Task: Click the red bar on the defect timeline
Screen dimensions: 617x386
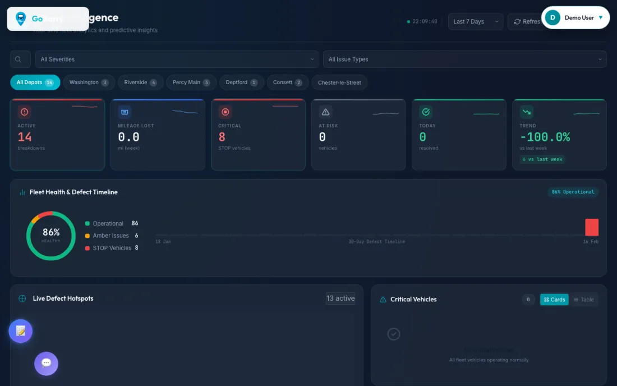Action: [x=591, y=227]
